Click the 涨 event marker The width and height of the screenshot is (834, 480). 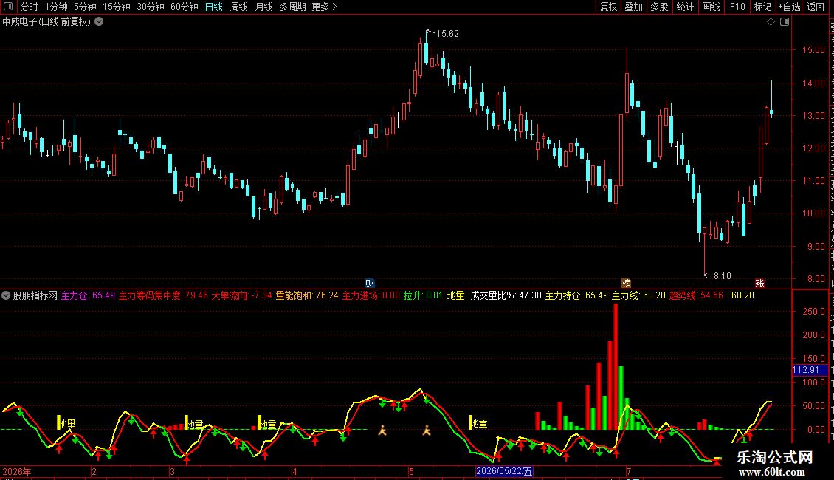point(759,283)
